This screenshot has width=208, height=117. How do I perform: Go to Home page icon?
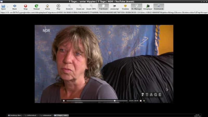[47, 7]
